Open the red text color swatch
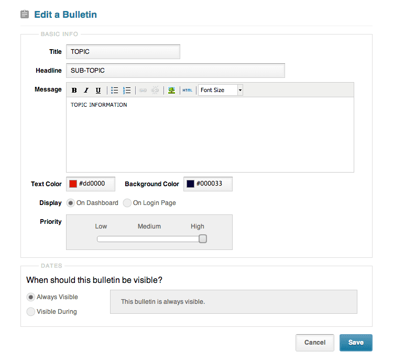 point(73,184)
